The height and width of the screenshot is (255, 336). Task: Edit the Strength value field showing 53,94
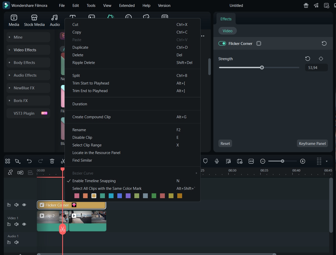click(316, 67)
